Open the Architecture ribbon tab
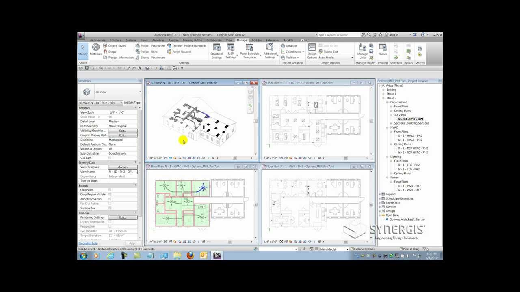The height and width of the screenshot is (292, 520). tap(97, 40)
